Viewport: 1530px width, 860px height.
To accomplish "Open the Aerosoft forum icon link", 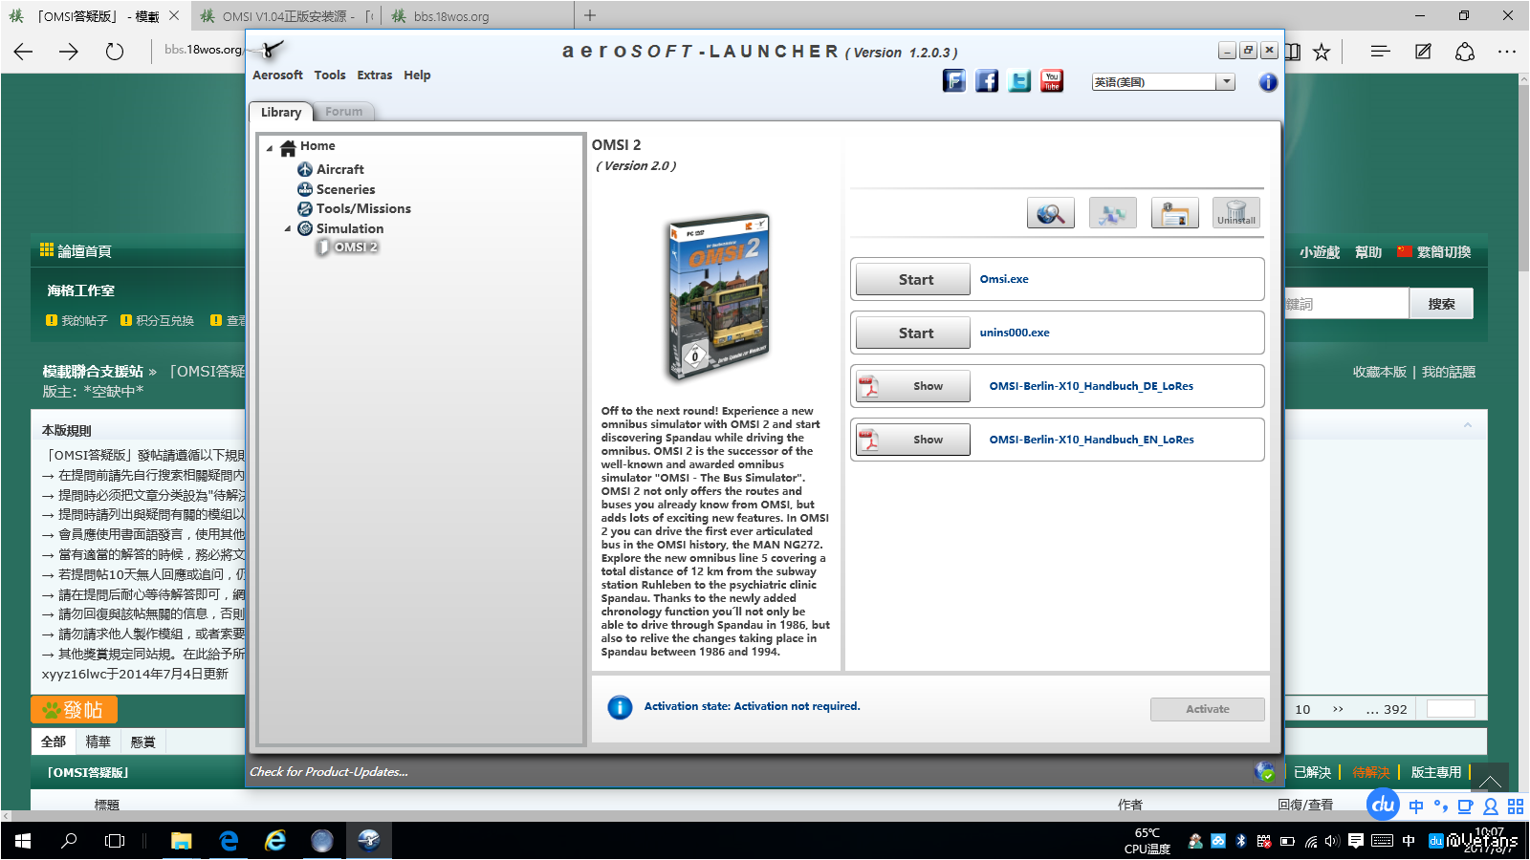I will [x=954, y=81].
